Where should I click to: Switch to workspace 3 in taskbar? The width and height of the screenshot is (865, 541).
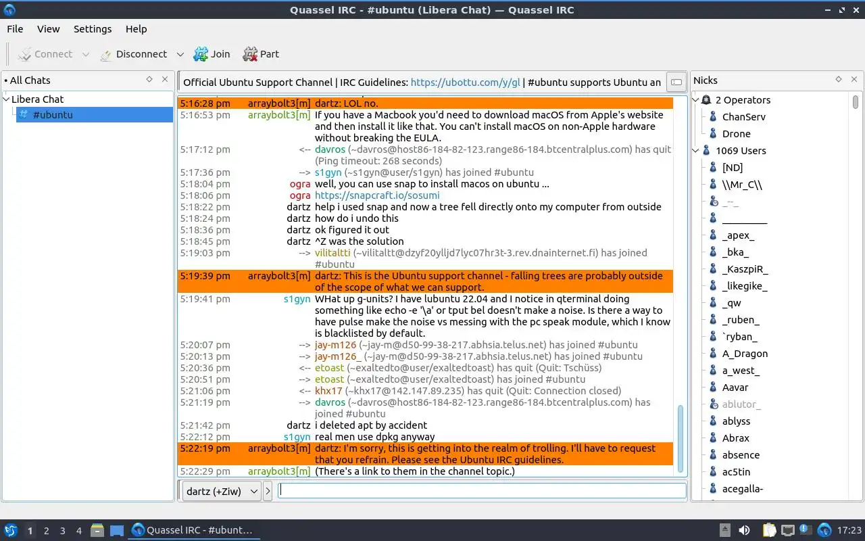pyautogui.click(x=62, y=531)
